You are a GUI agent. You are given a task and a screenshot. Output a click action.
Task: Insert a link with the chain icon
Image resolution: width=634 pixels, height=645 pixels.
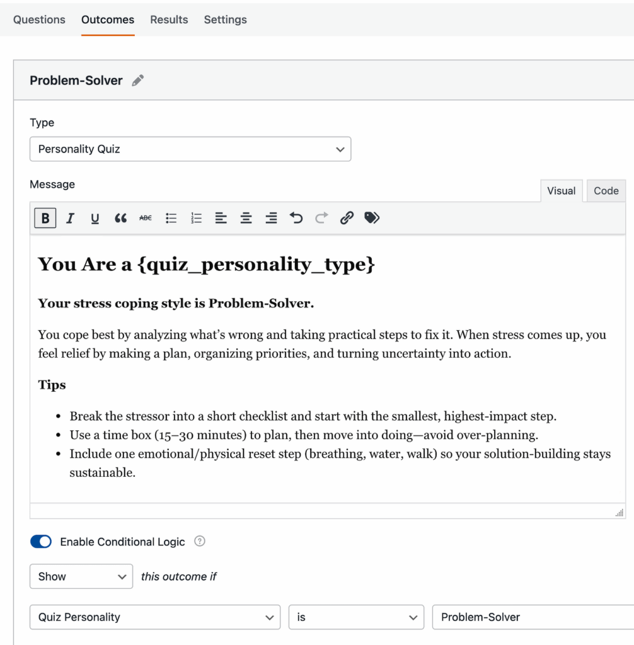click(347, 218)
